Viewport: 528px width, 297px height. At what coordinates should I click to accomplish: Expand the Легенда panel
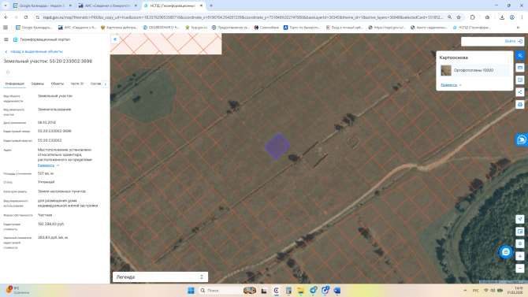(160, 277)
